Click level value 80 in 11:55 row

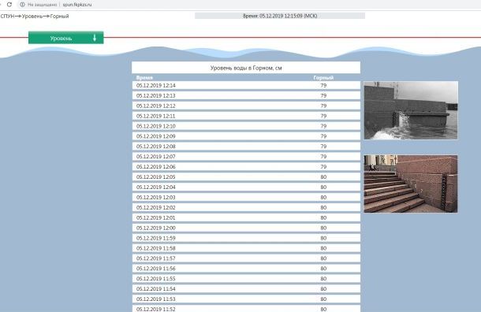click(x=323, y=279)
